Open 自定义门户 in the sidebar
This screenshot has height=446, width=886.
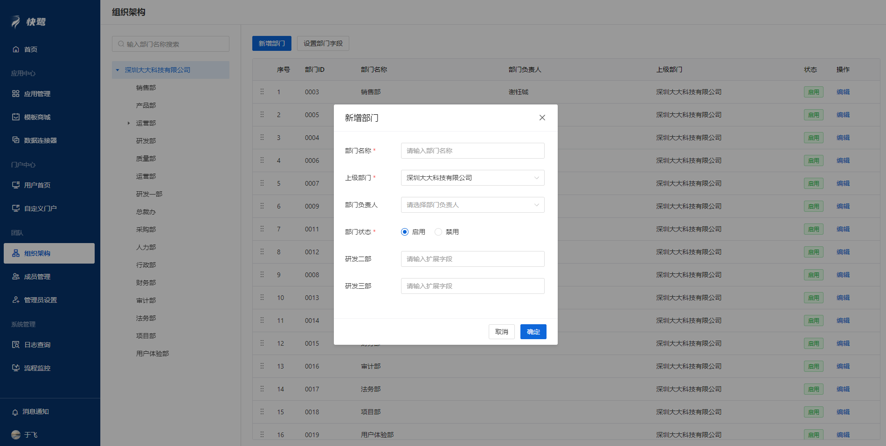[41, 209]
